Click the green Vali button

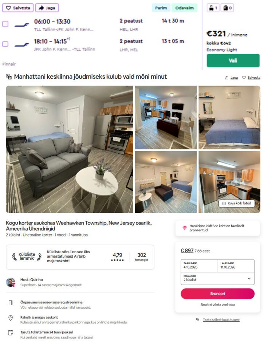click(233, 60)
